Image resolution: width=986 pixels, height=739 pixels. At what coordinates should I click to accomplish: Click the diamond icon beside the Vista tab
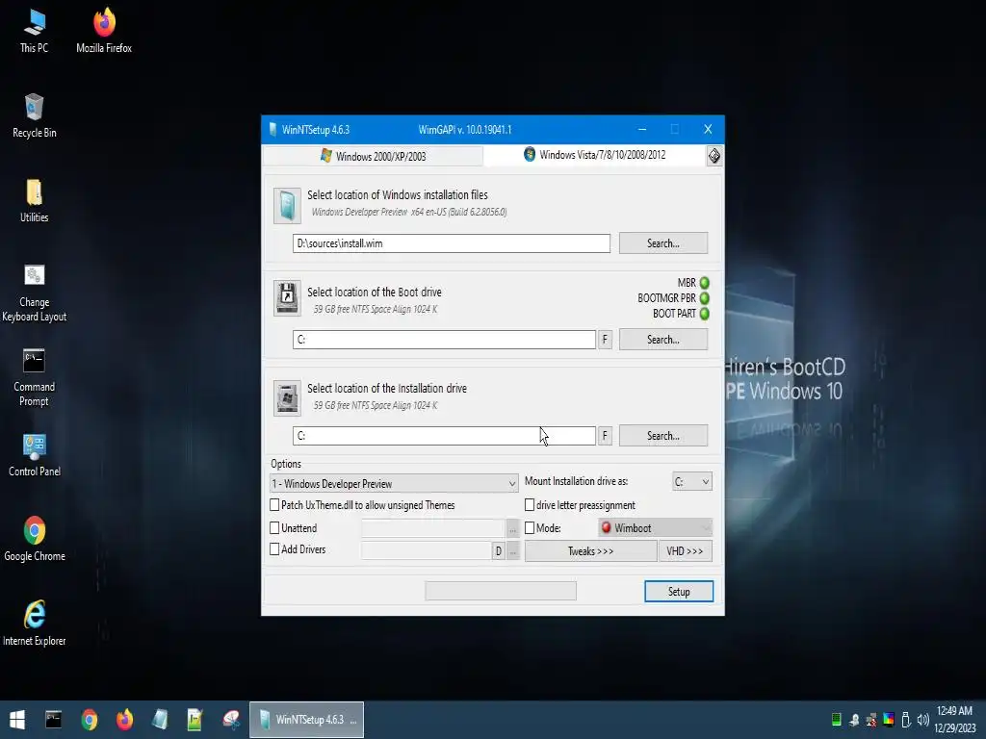(x=714, y=156)
